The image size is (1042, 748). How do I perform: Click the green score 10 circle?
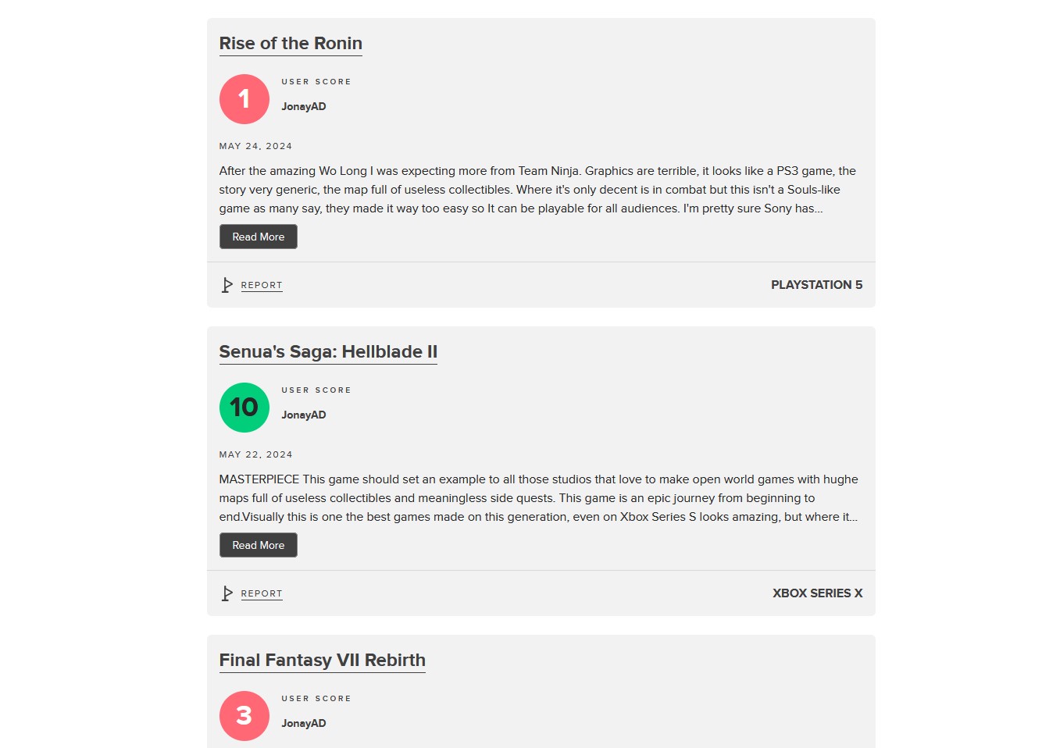(x=244, y=408)
